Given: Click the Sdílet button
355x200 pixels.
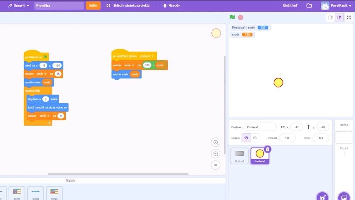Looking at the screenshot, I should click(x=93, y=6).
